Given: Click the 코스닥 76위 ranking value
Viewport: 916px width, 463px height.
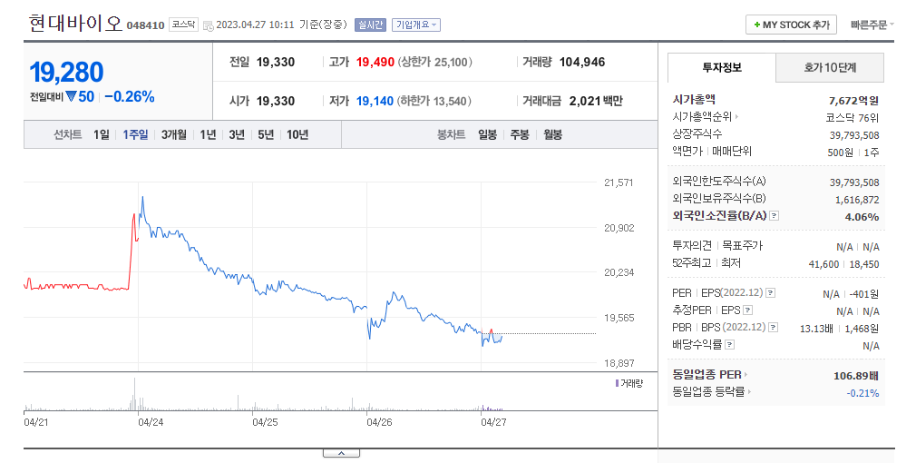Looking at the screenshot, I should click(853, 117).
